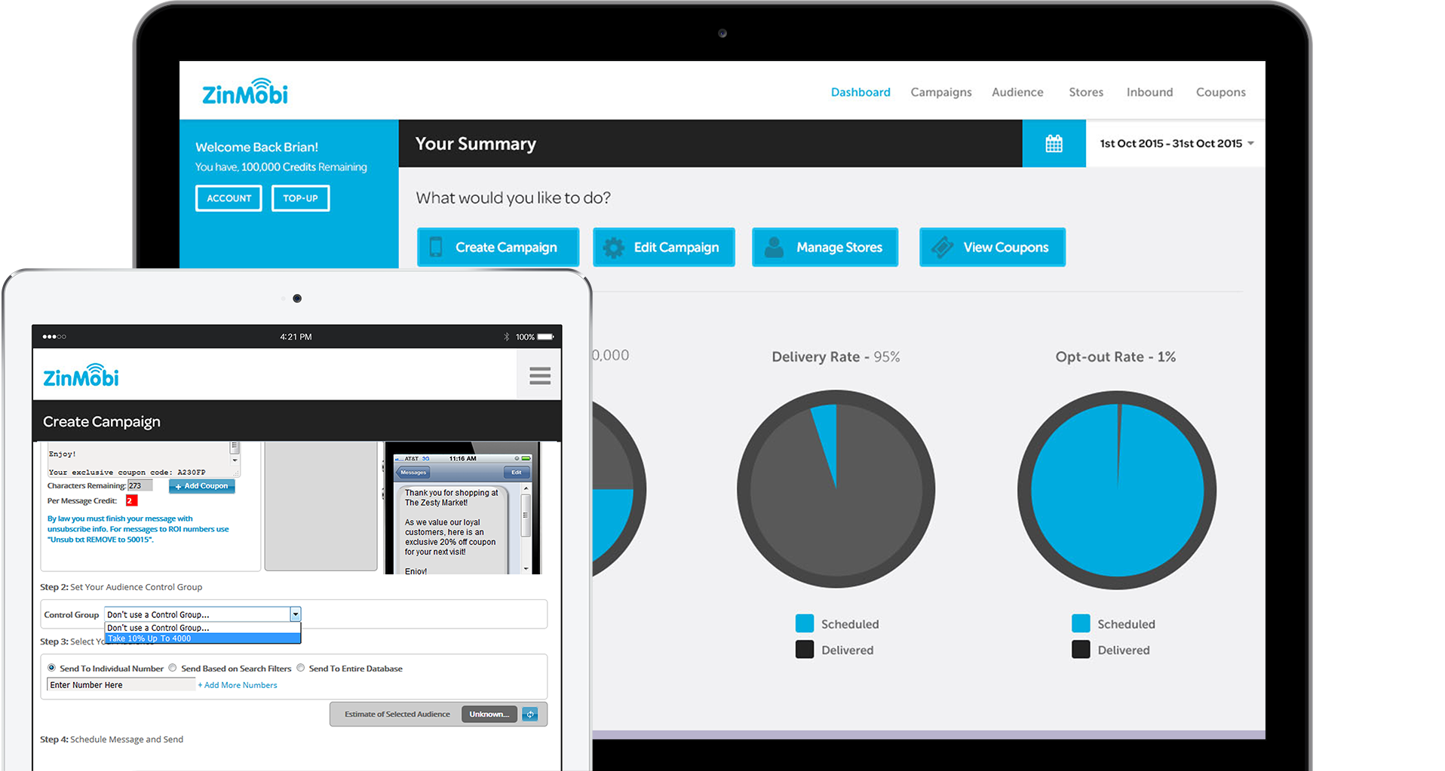Click 'Delivery Rate - 95%' heading
Image resolution: width=1445 pixels, height=771 pixels.
click(x=836, y=356)
